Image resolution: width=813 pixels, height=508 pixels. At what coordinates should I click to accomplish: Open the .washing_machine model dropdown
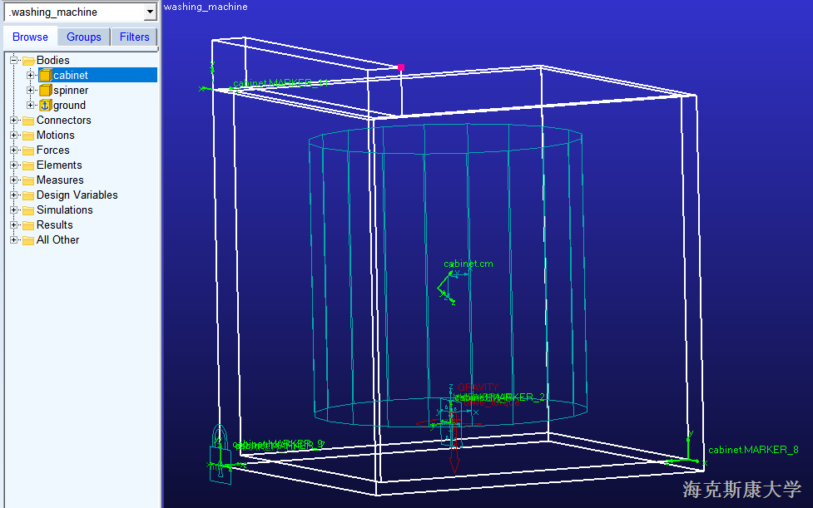pos(150,12)
